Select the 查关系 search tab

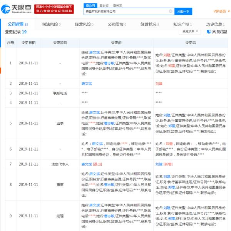tap(117, 5)
